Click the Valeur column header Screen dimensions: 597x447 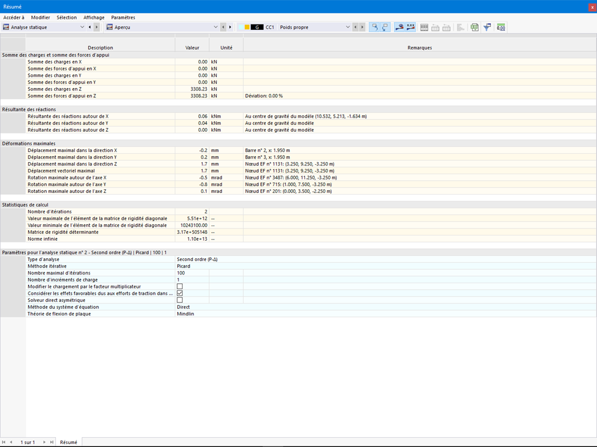coord(192,48)
